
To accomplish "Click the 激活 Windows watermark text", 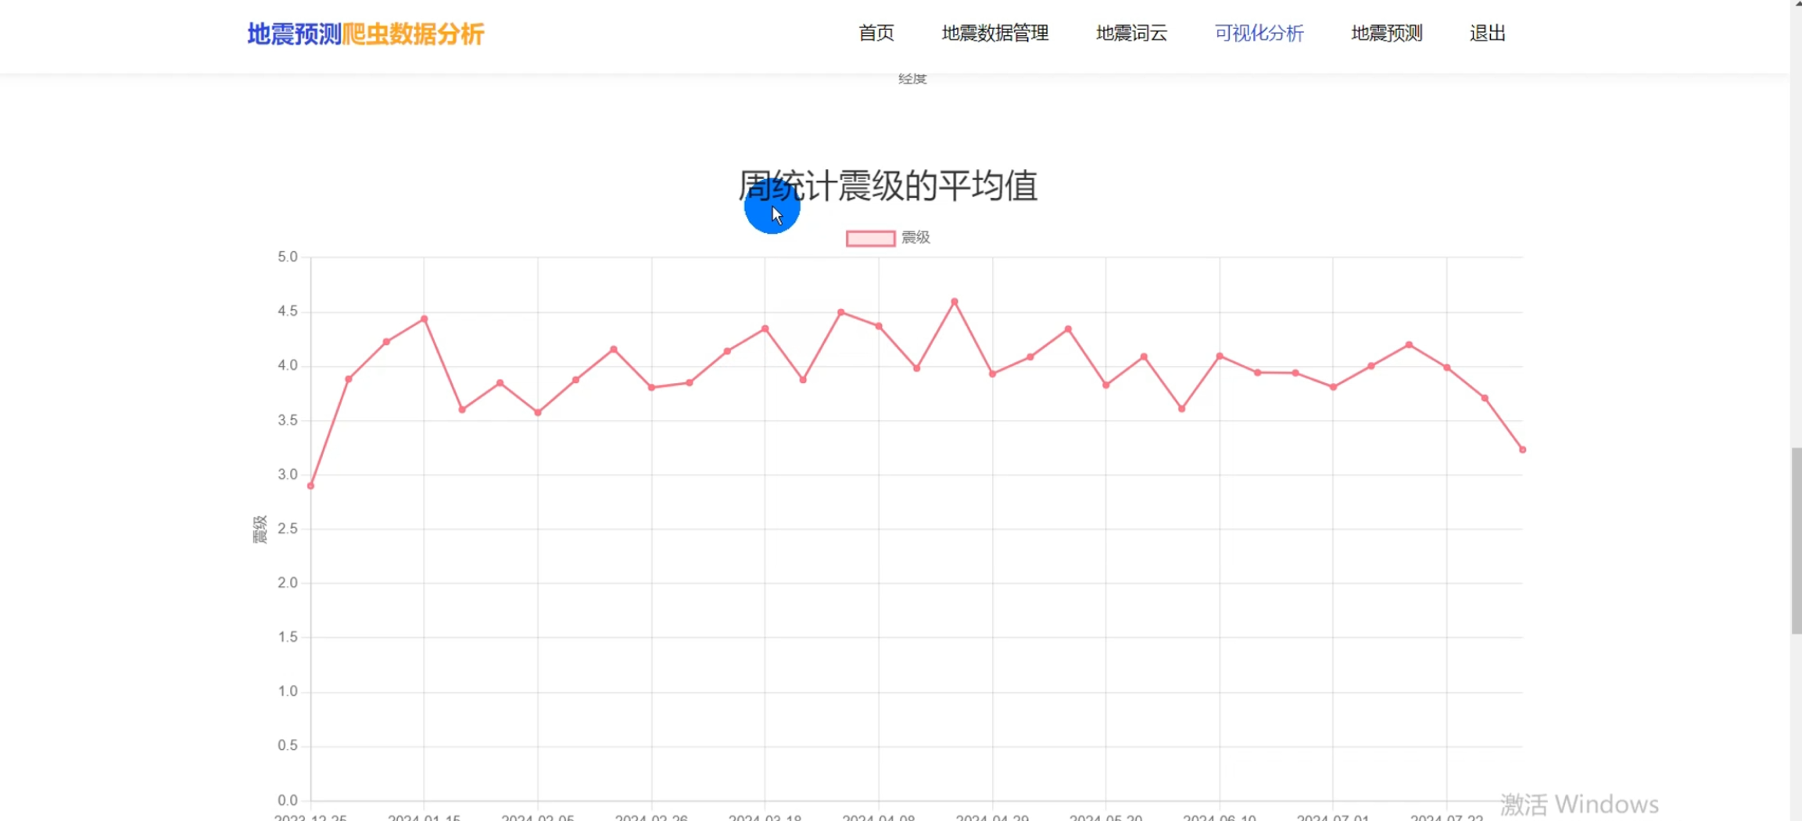I will pyautogui.click(x=1580, y=803).
